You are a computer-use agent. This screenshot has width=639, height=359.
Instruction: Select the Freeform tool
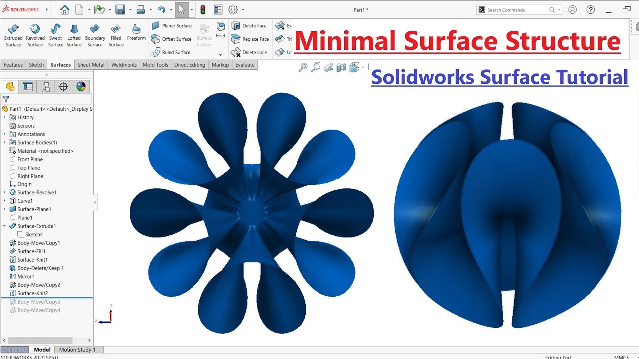[136, 32]
